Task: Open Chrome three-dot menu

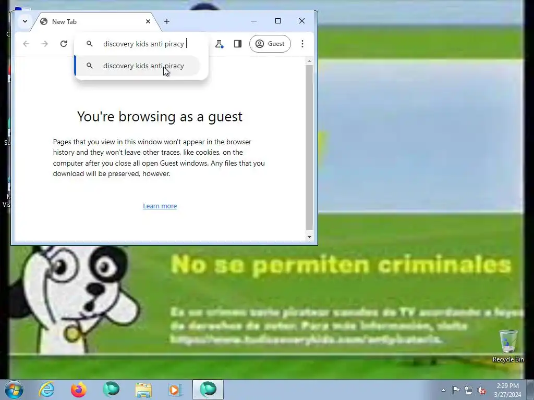Action: pos(302,44)
